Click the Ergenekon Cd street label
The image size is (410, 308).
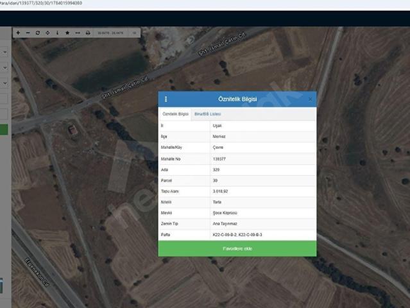pyautogui.click(x=37, y=273)
